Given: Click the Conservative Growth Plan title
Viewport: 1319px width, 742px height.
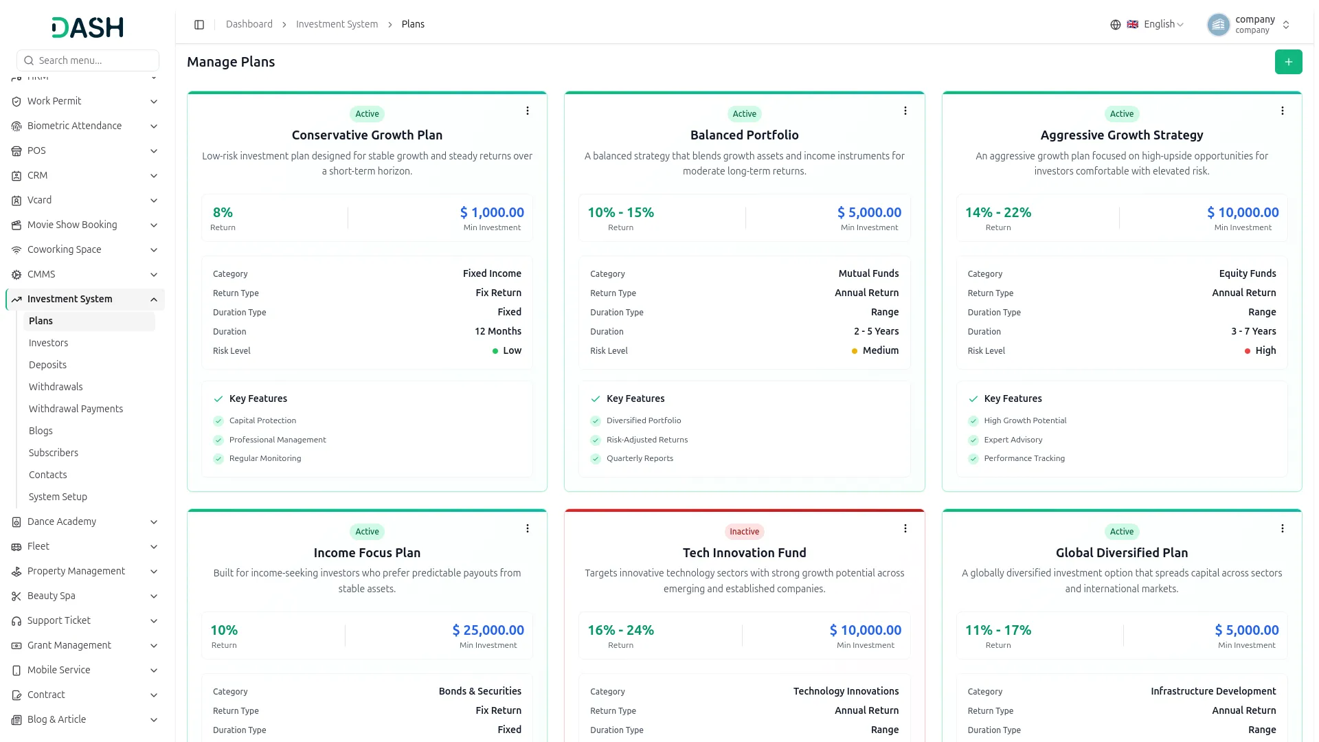Looking at the screenshot, I should click(367, 135).
